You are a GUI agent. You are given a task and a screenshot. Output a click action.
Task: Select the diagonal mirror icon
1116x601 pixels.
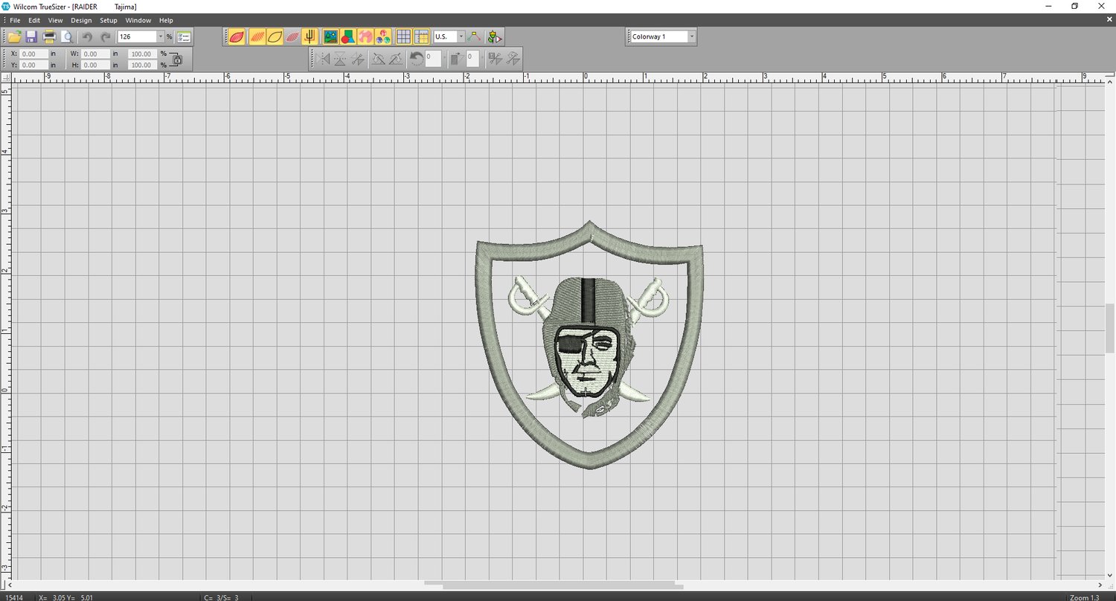click(x=358, y=59)
